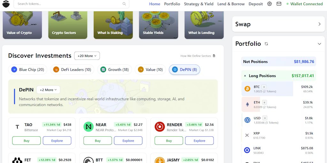Click the LINK coin icon in portfolio
This screenshot has height=163, width=327.
(x=247, y=150)
